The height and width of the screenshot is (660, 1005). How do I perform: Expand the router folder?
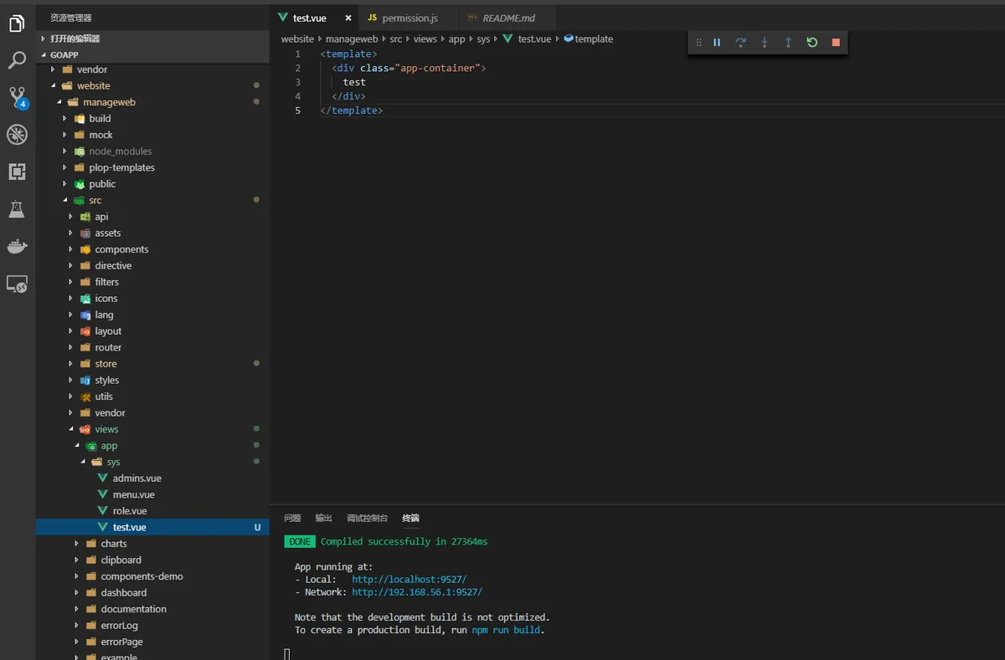[x=108, y=347]
